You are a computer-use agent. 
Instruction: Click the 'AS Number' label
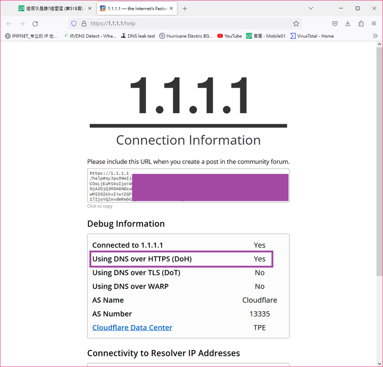(112, 314)
